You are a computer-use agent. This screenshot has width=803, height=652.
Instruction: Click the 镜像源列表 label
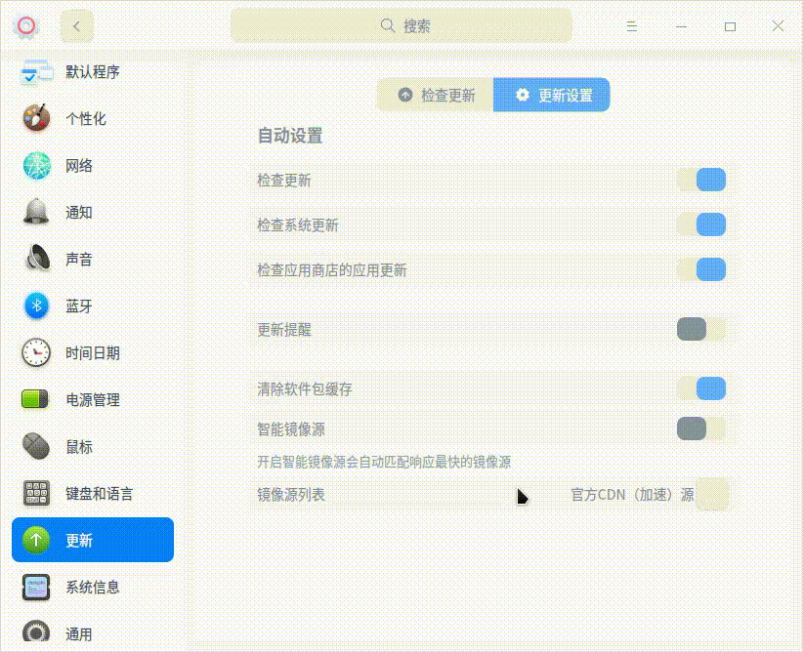(291, 495)
